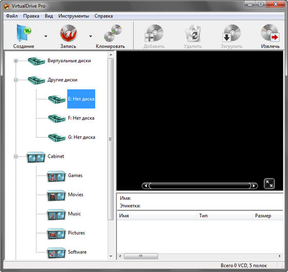Click the file list scroll right arrow
The width and height of the screenshot is (288, 272).
coord(280,256)
